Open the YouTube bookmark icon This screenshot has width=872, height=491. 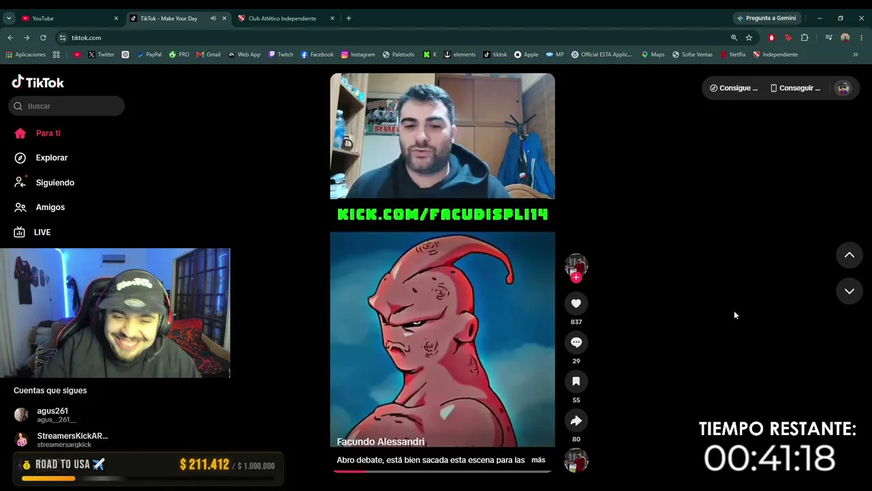pyautogui.click(x=77, y=55)
